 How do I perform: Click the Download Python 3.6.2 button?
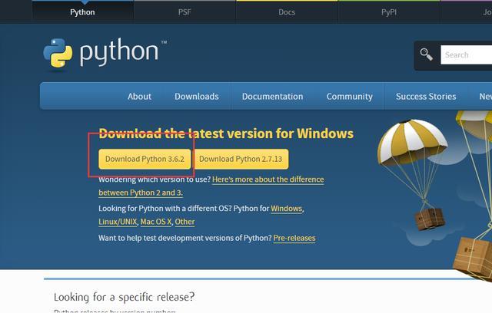coord(145,159)
